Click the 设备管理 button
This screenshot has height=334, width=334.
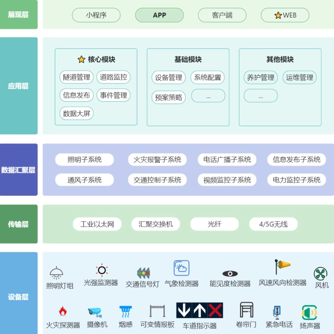(x=168, y=78)
